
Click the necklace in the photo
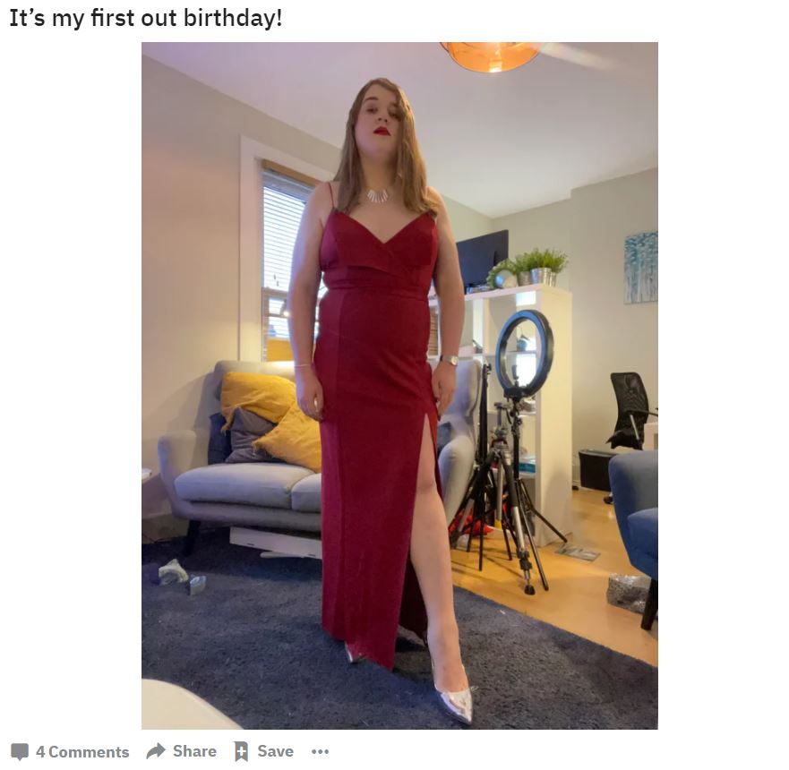[x=378, y=195]
